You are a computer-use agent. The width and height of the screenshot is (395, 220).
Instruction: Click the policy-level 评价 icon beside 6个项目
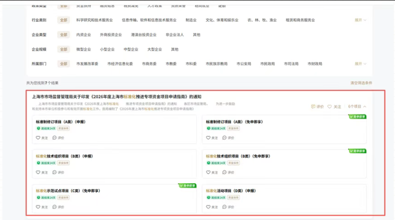pyautogui.click(x=313, y=107)
